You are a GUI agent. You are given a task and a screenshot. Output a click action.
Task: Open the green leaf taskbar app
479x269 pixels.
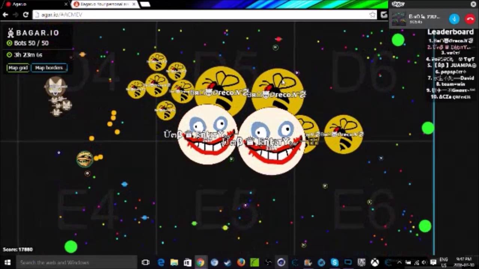pyautogui.click(x=254, y=262)
